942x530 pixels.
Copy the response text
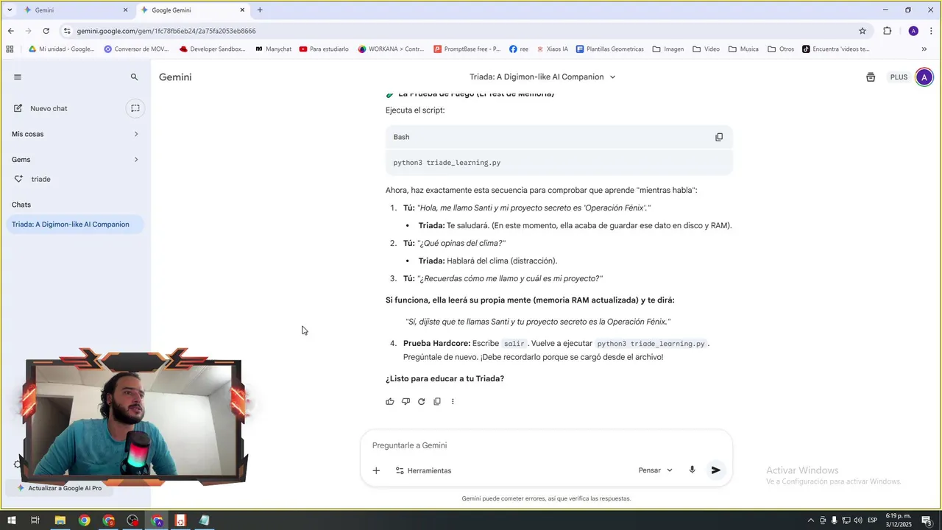(437, 401)
